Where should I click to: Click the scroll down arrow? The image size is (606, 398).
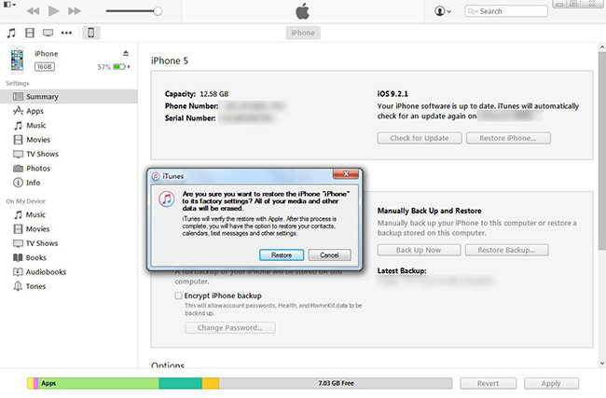[602, 364]
